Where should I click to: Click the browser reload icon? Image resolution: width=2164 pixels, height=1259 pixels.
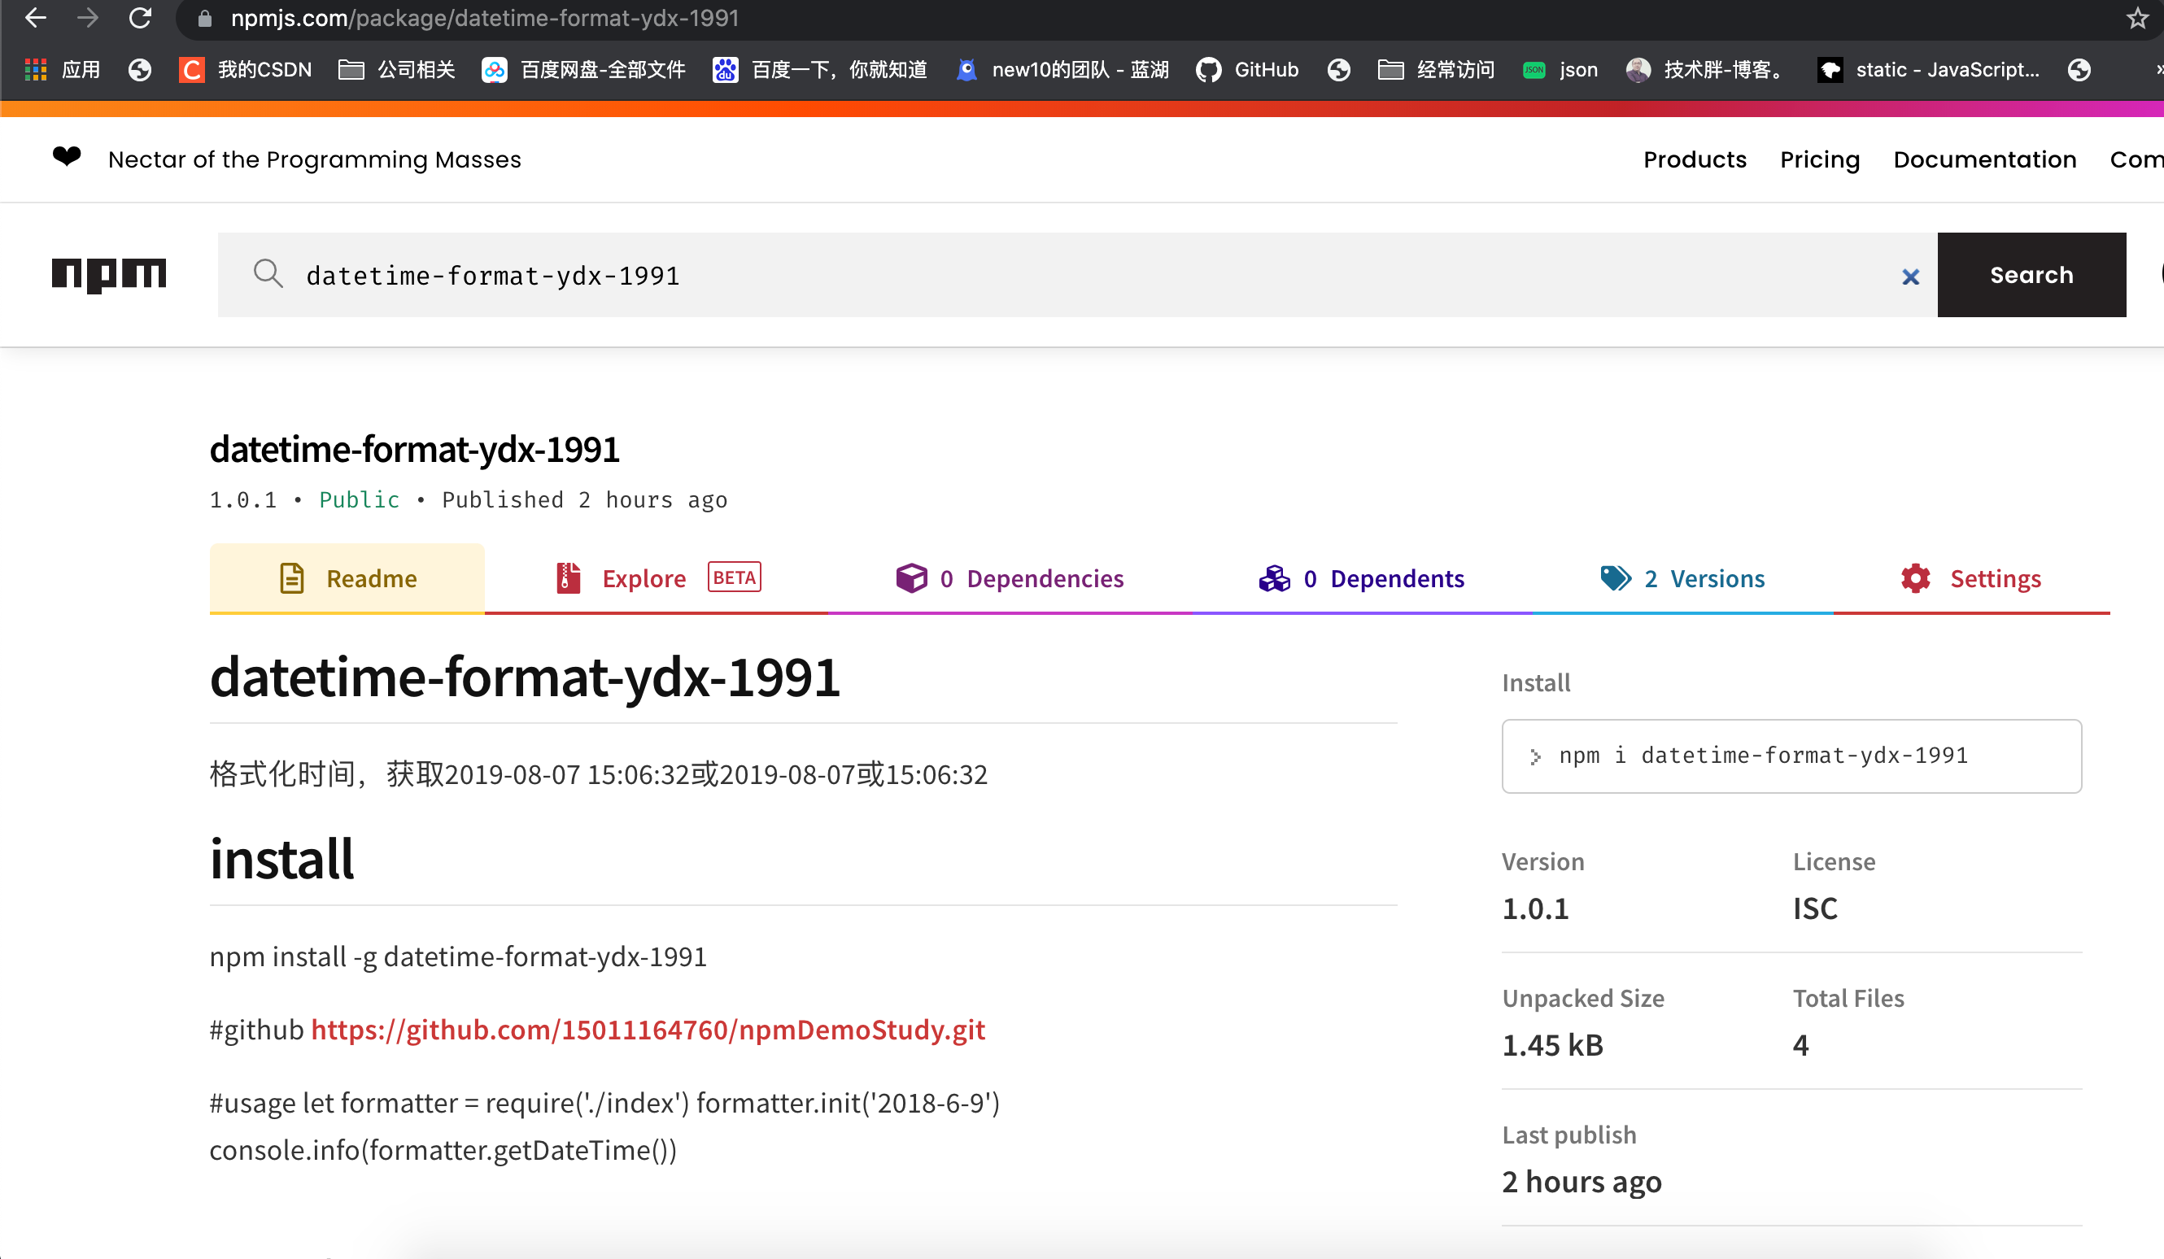pos(140,18)
